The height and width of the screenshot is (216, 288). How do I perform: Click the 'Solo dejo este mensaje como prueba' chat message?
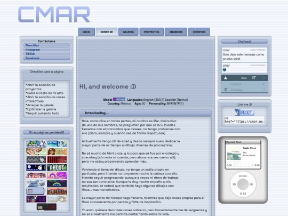point(243,57)
